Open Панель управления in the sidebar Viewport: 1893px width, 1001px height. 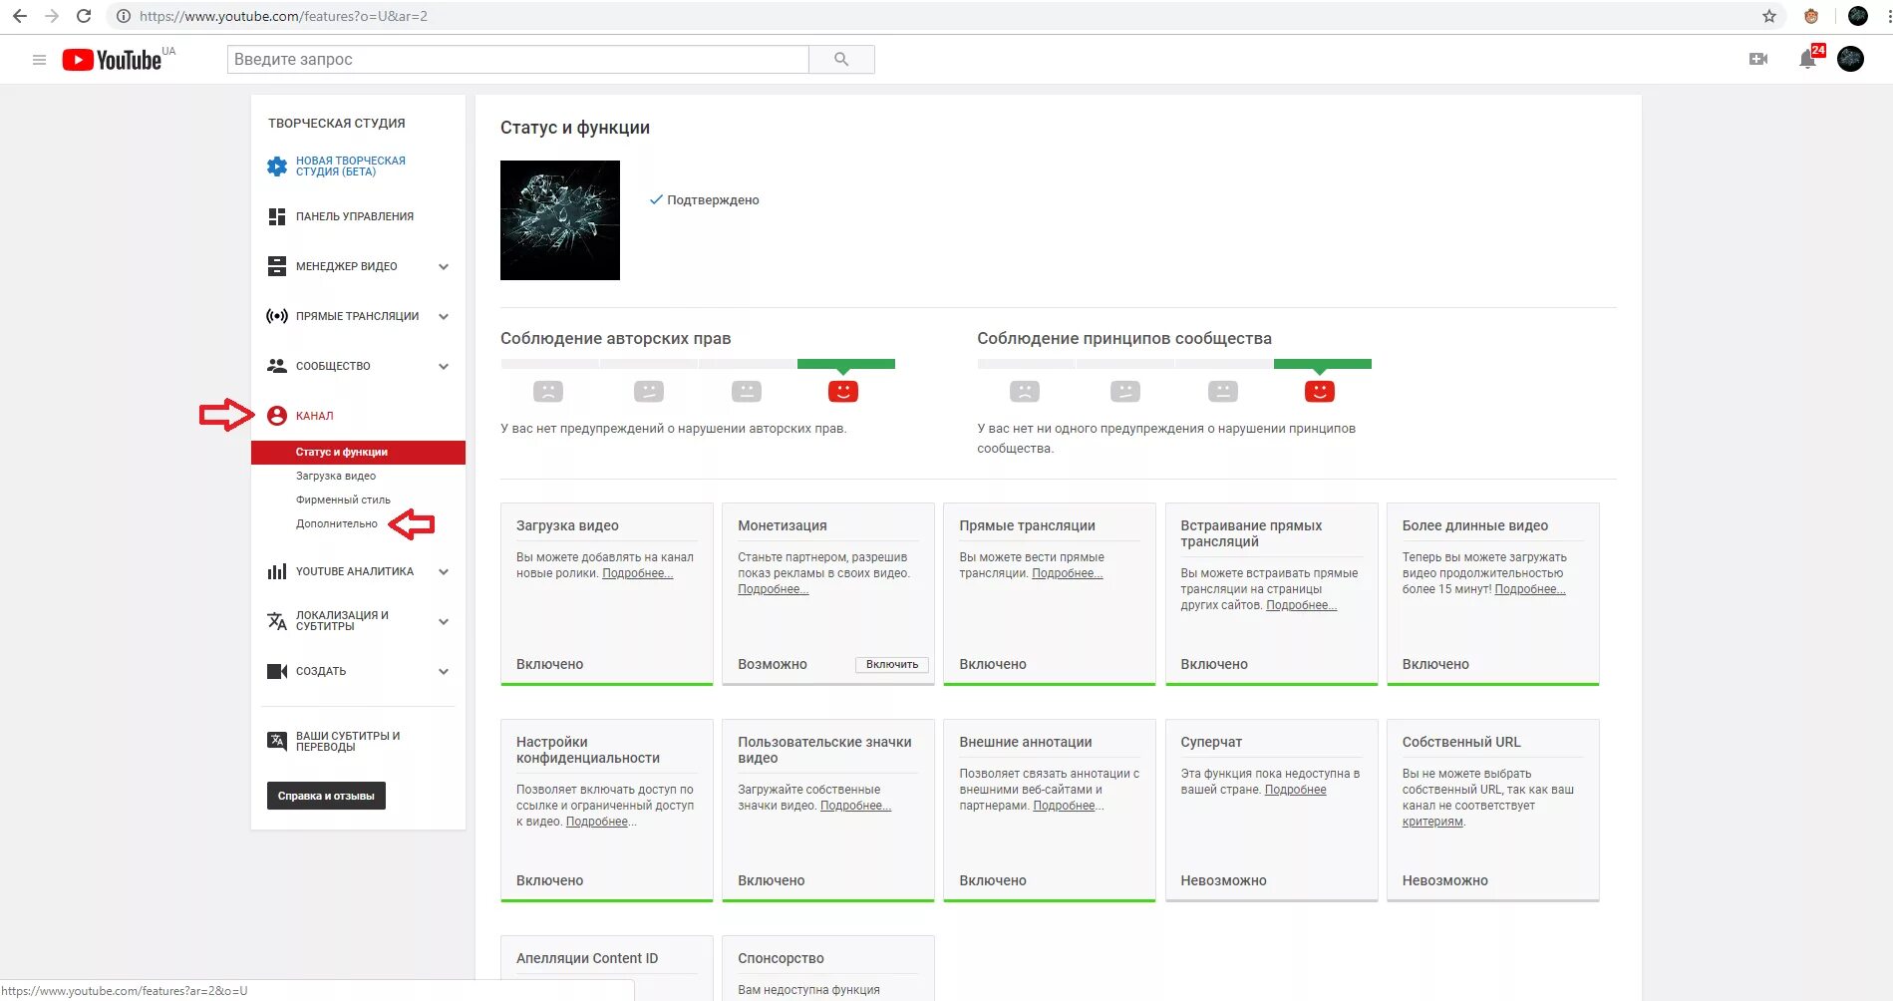(x=355, y=216)
